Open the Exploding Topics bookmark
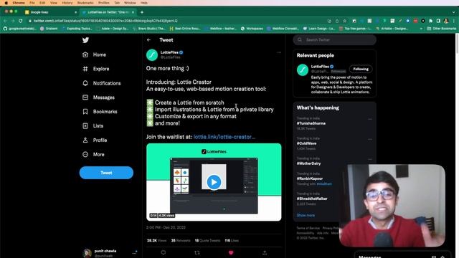Screen dimensions: 459x258 [77, 29]
